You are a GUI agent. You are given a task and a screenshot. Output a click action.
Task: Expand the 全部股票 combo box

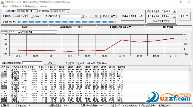[x=32, y=16]
